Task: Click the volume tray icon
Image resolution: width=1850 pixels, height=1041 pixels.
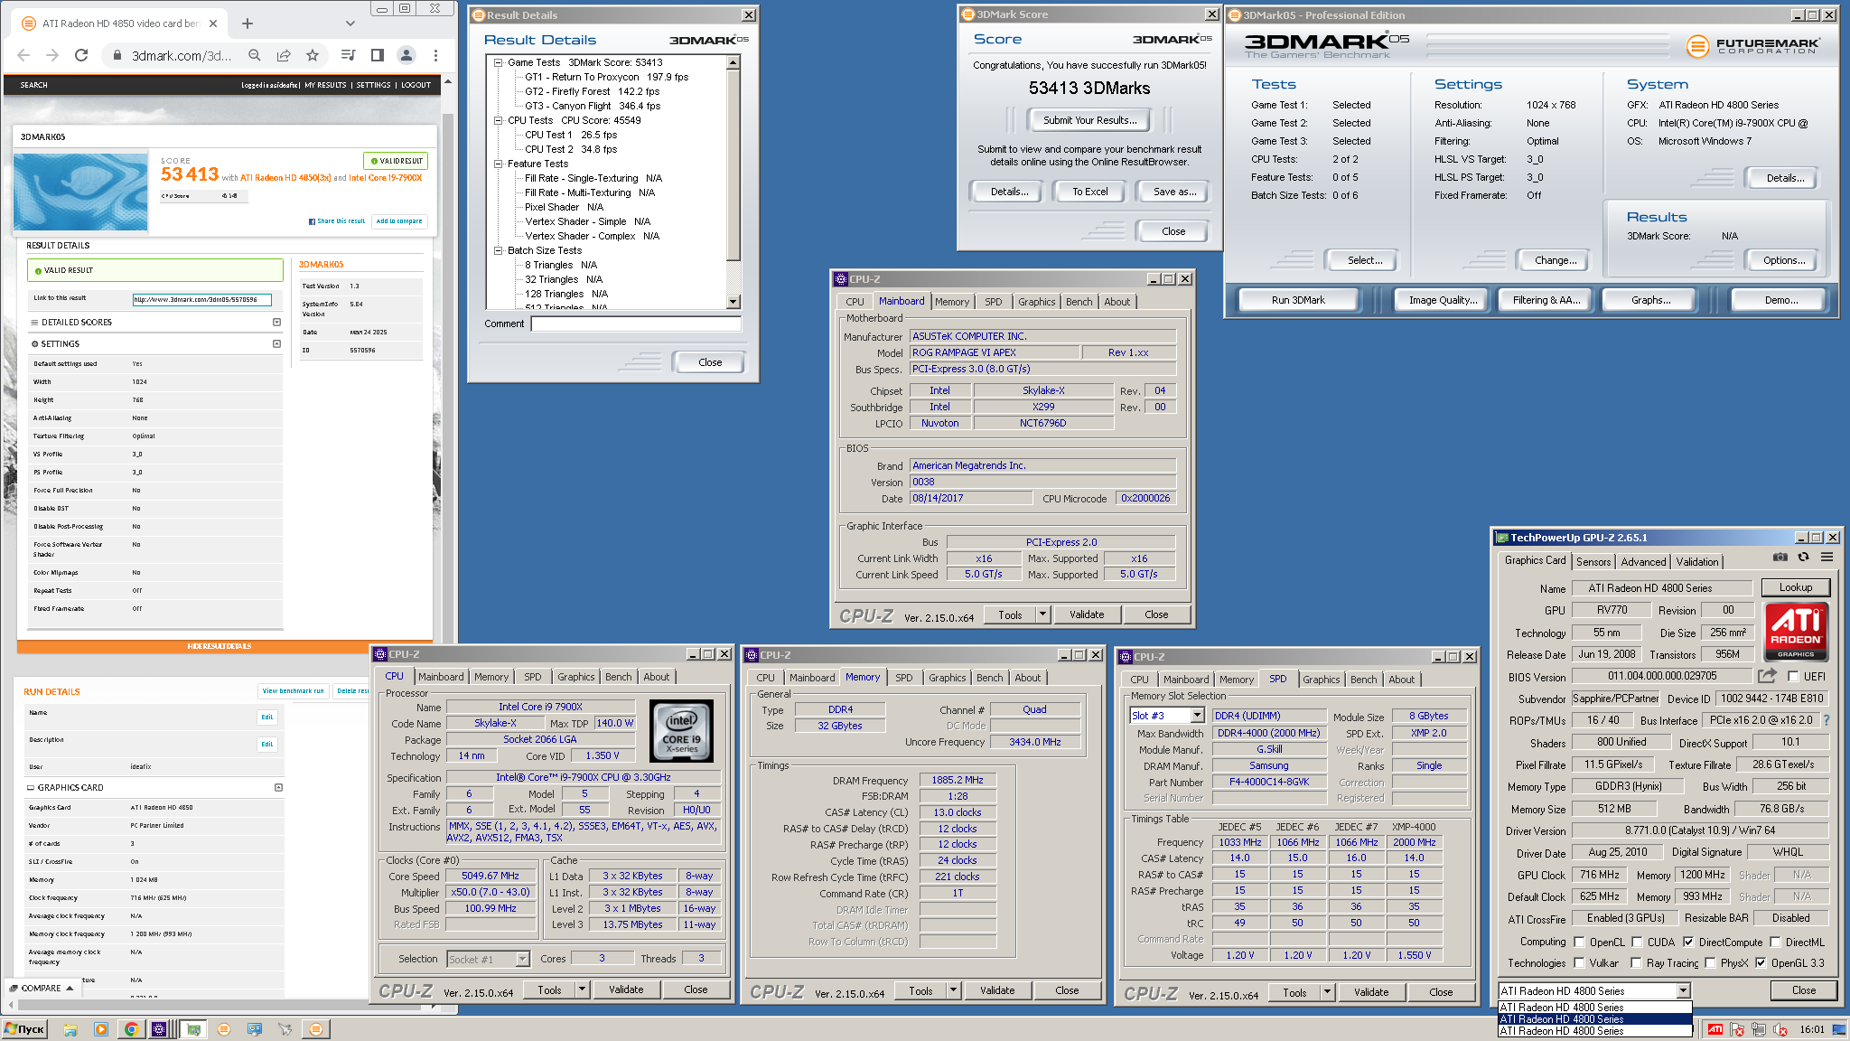Action: (x=1780, y=1029)
